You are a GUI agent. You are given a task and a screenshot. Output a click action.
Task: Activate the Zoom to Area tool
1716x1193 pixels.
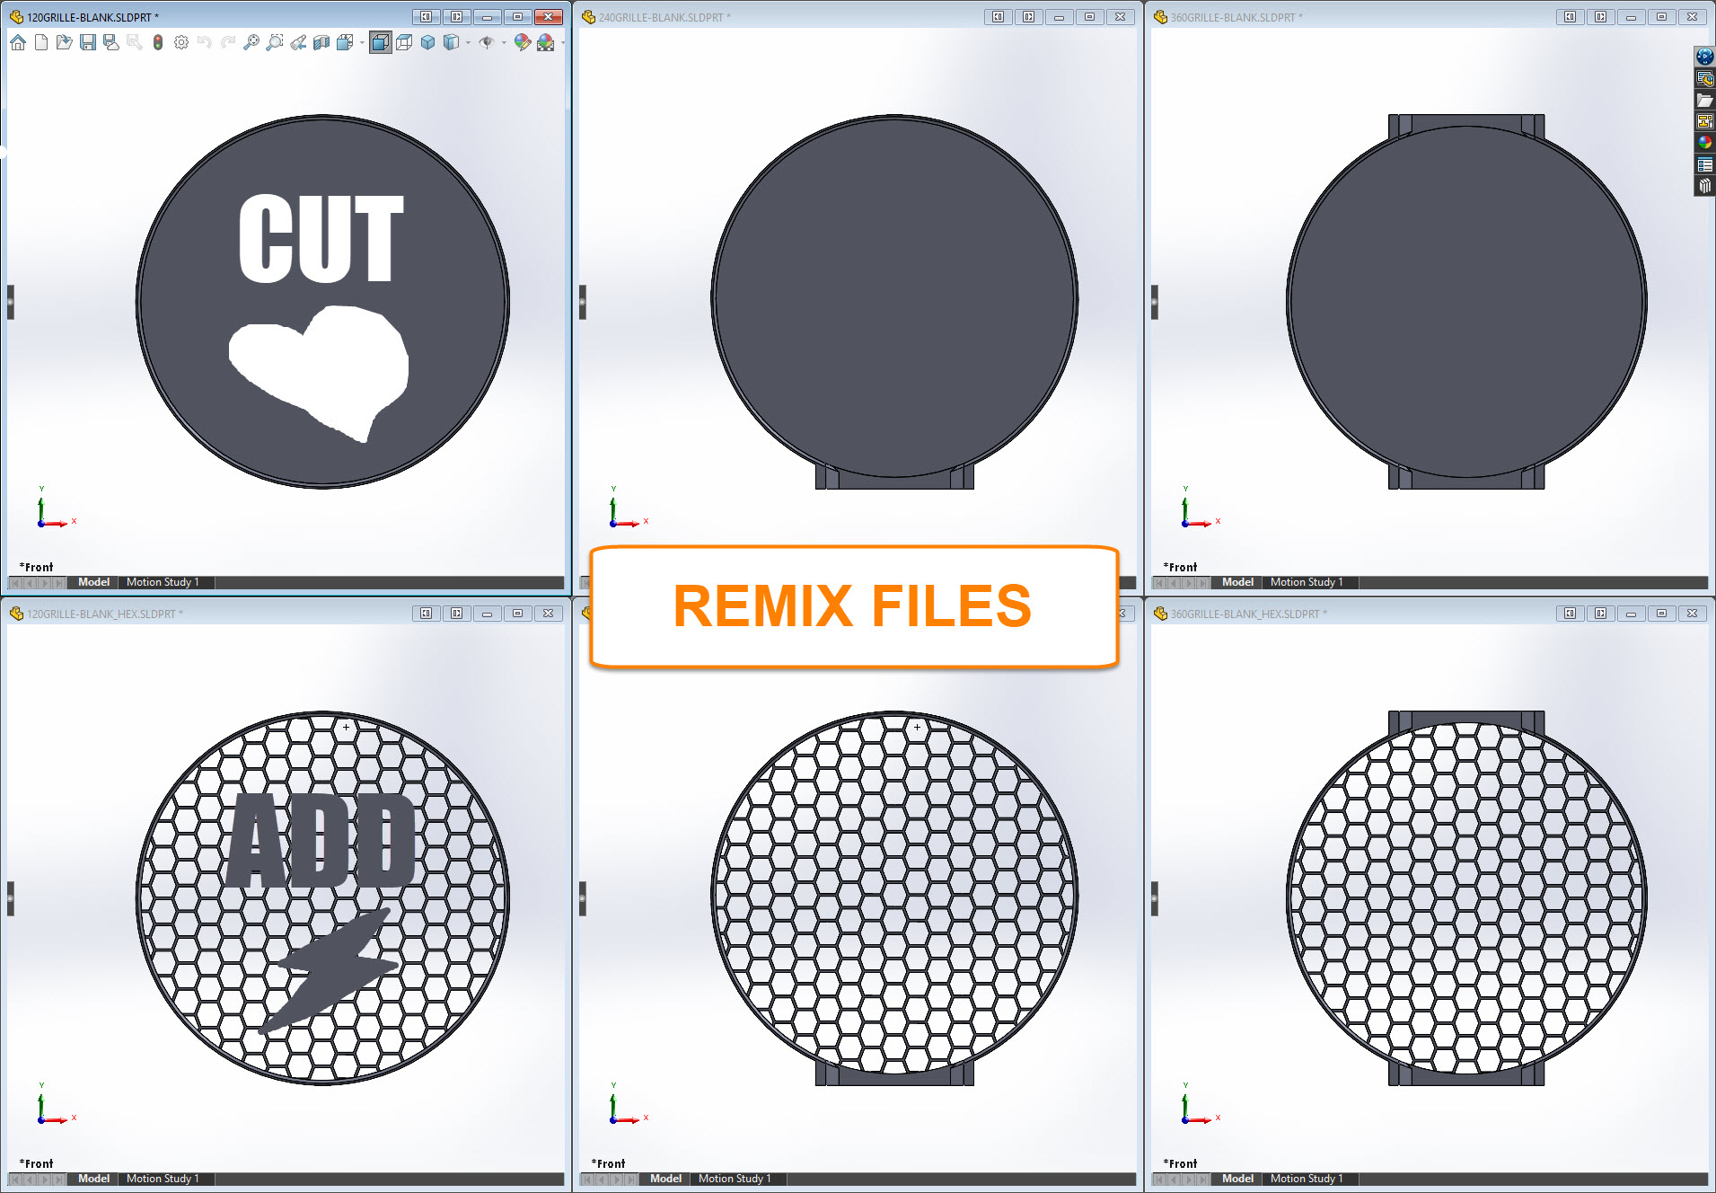[275, 42]
